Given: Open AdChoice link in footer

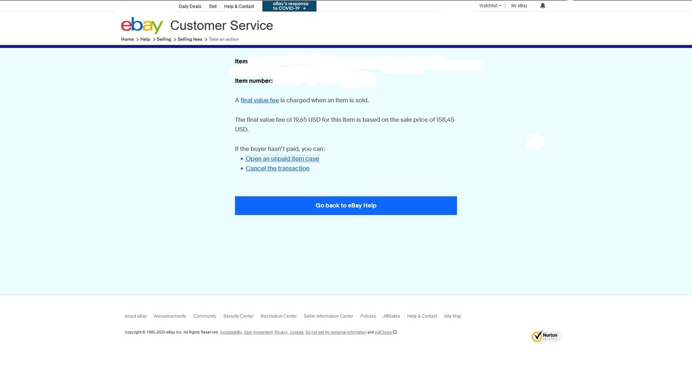Looking at the screenshot, I should 383,333.
